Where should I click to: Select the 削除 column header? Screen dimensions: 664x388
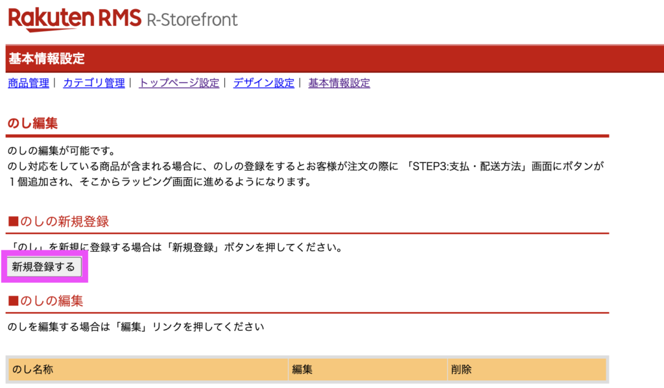(x=527, y=369)
